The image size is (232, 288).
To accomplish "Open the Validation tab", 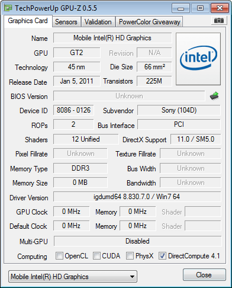I will pyautogui.click(x=98, y=22).
